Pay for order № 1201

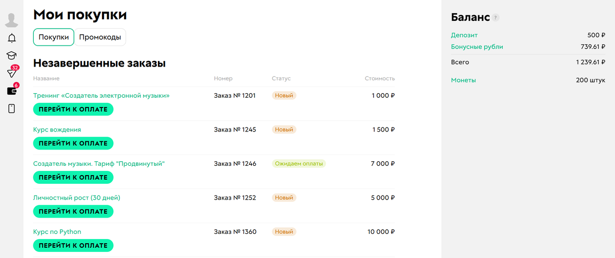[73, 109]
